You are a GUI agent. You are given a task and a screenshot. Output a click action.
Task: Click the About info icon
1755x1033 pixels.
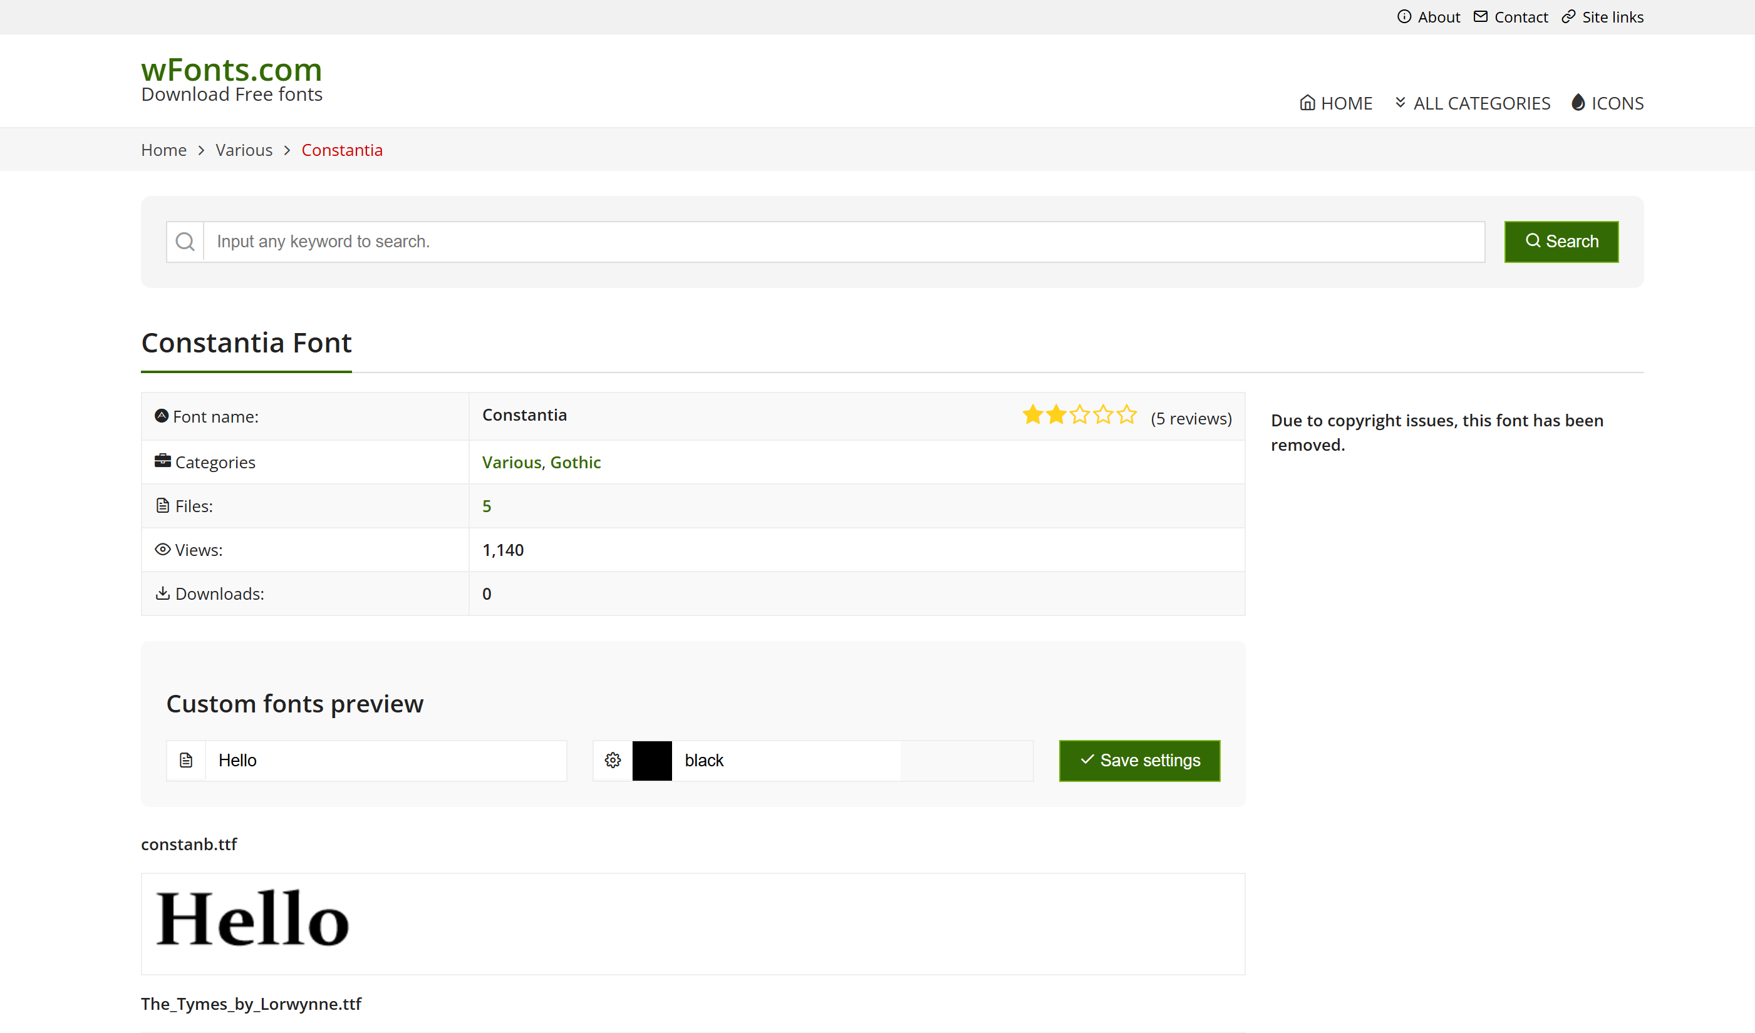pos(1404,17)
